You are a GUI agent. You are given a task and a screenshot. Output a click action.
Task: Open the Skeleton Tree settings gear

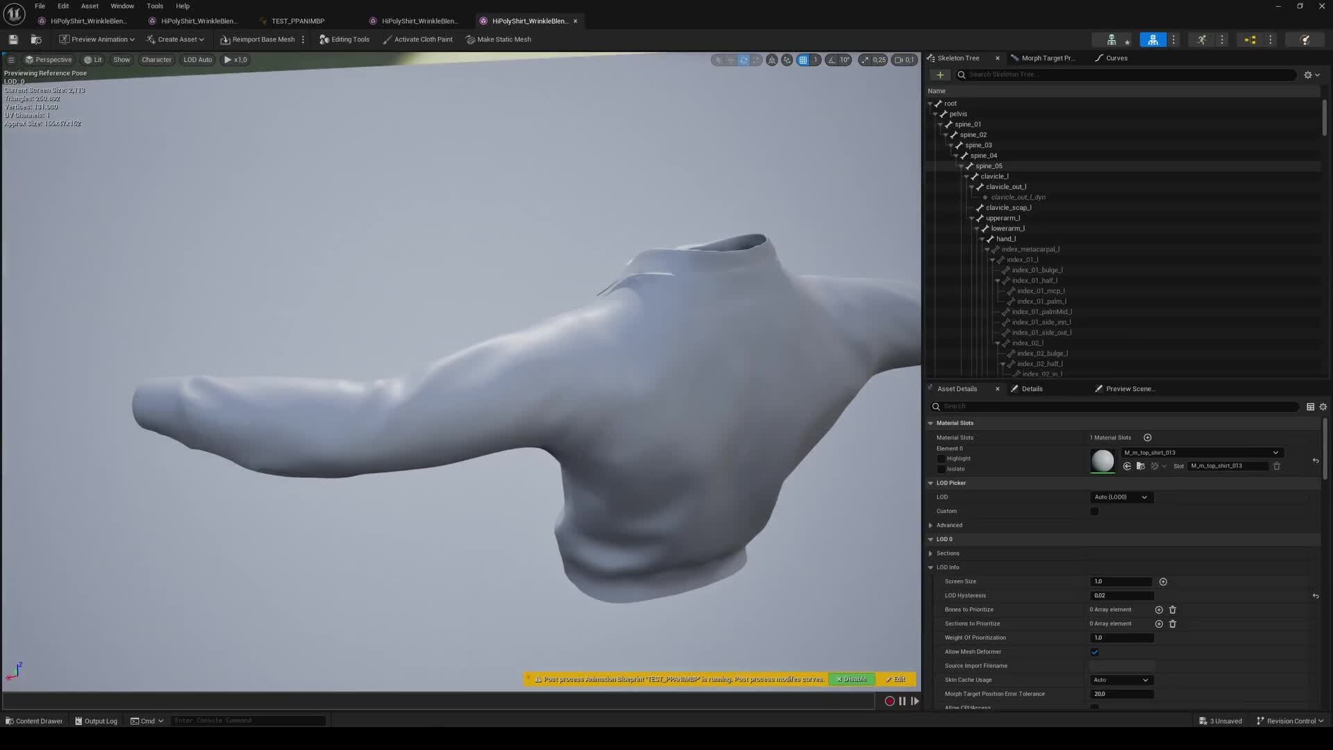1309,74
